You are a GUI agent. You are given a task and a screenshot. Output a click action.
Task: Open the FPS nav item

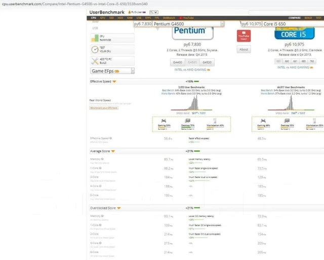click(157, 18)
